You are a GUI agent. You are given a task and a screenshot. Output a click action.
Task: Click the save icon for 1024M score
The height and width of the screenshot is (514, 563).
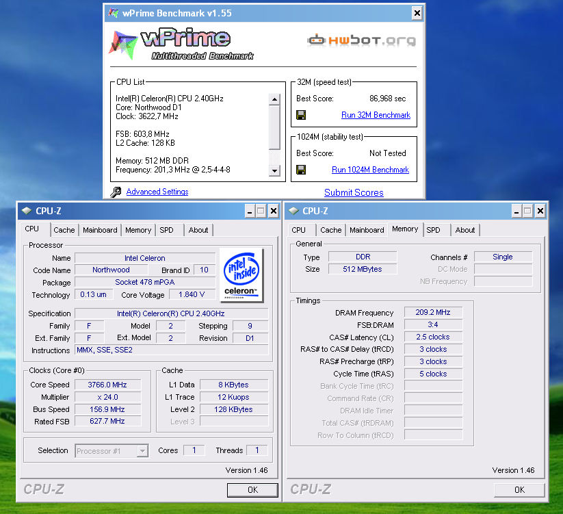(x=301, y=170)
